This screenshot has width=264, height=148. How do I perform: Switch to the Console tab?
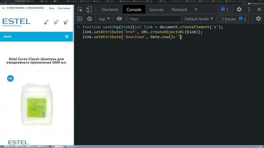(134, 9)
